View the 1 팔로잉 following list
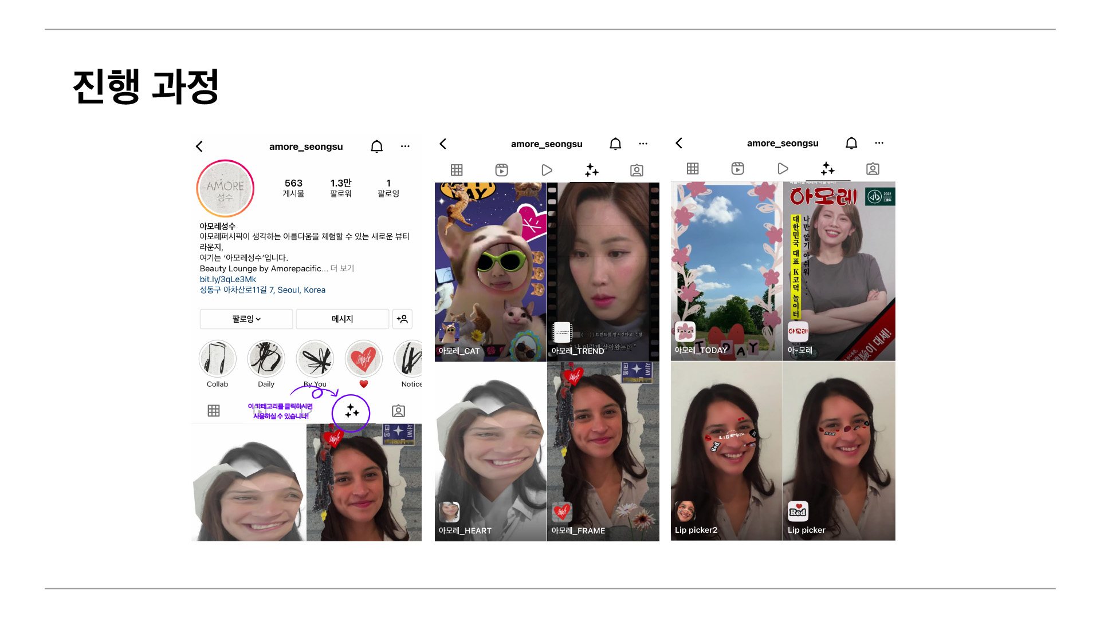 [388, 188]
